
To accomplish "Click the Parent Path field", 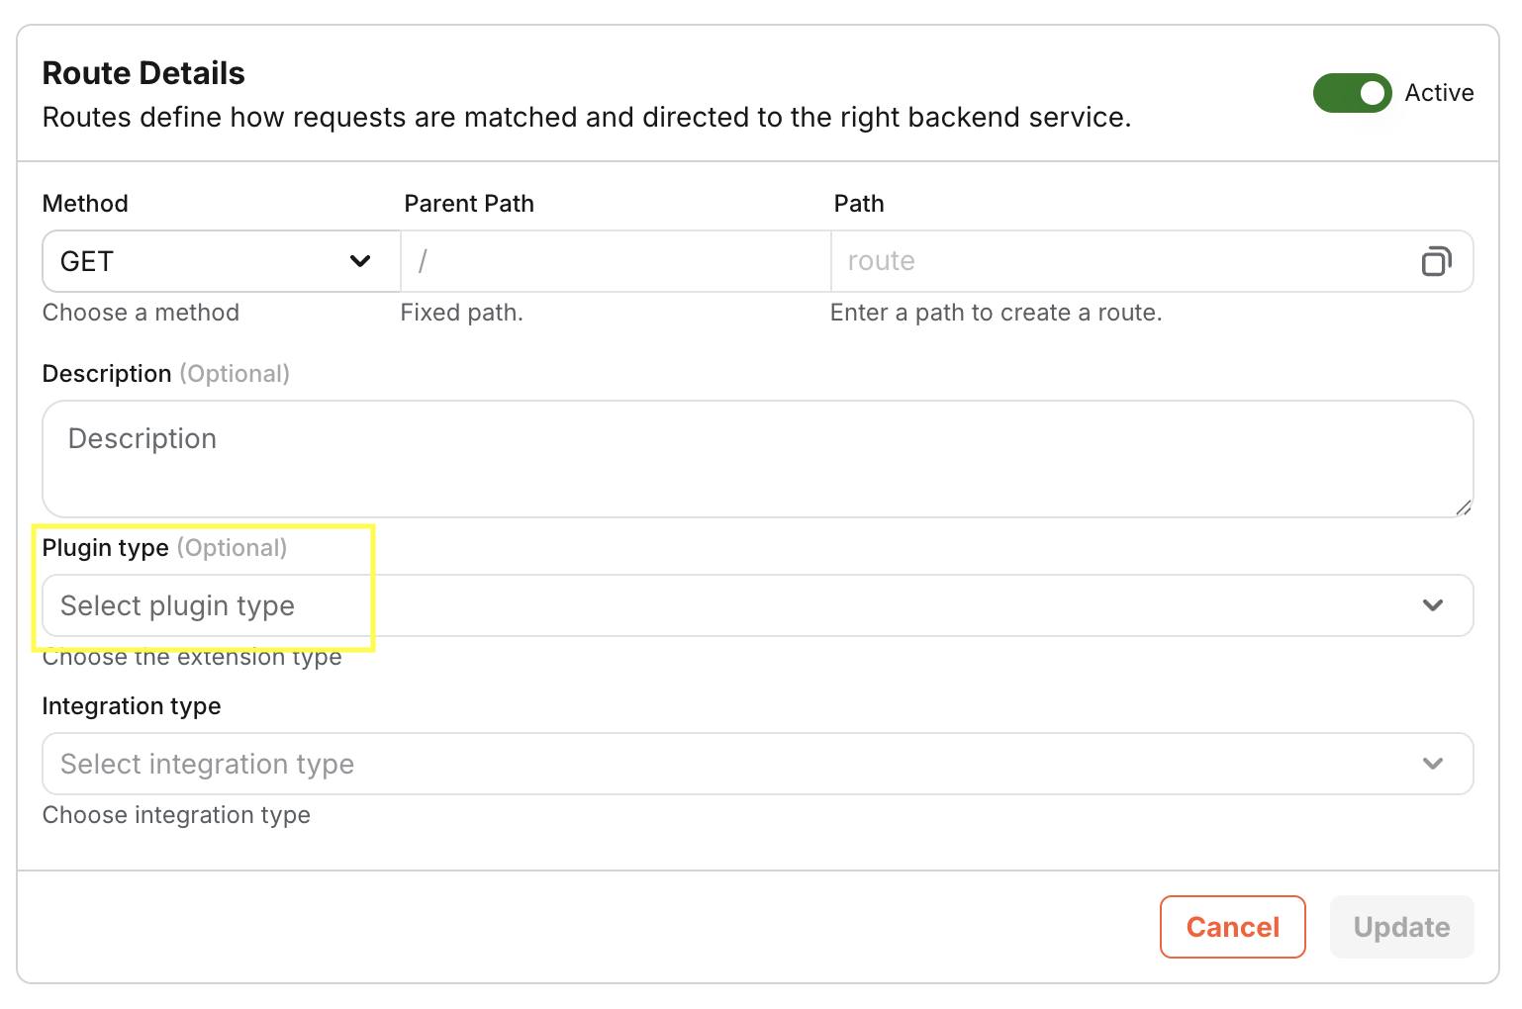I will [x=616, y=261].
